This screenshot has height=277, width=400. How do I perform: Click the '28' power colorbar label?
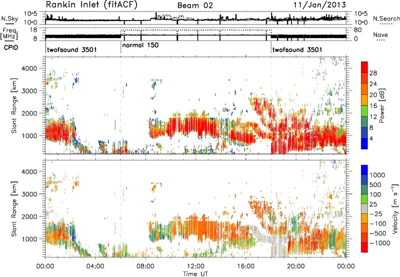click(x=373, y=73)
